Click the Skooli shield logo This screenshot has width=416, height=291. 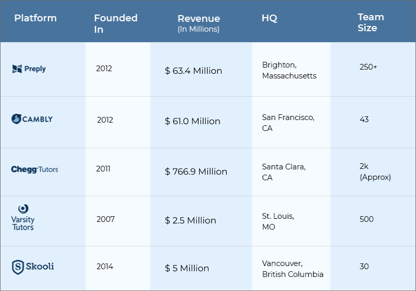(x=18, y=267)
